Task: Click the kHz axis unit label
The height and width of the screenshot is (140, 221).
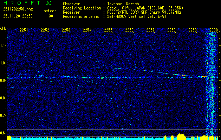Action: pos(3,28)
